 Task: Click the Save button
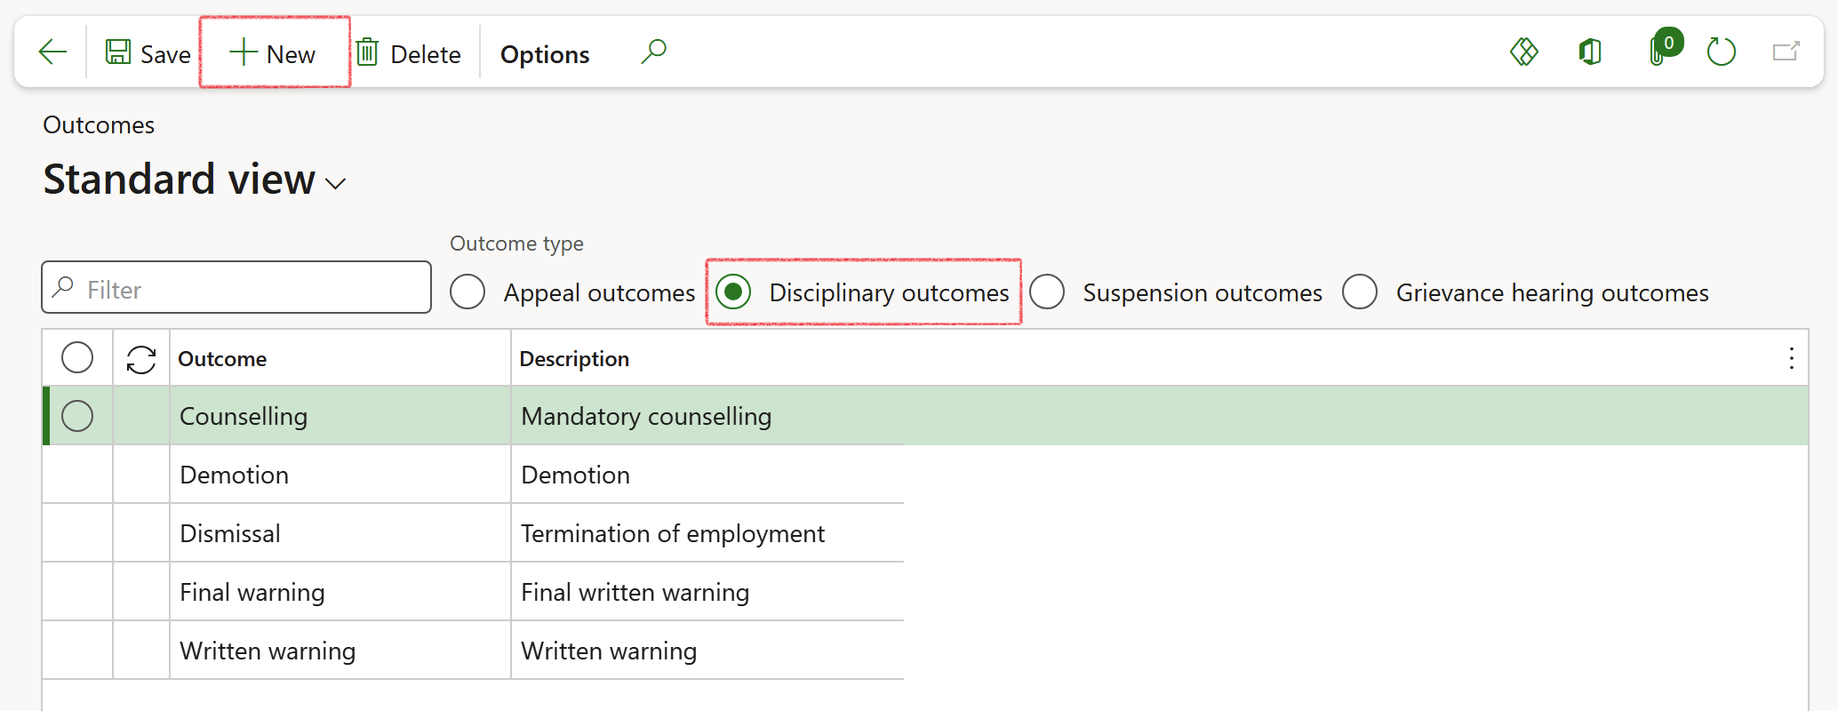pos(148,54)
